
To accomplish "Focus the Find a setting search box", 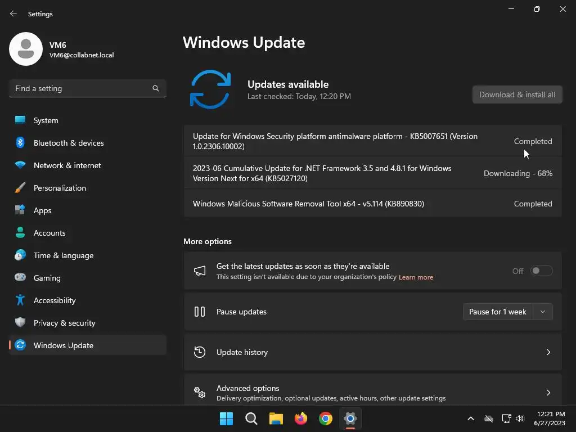I will pos(87,88).
